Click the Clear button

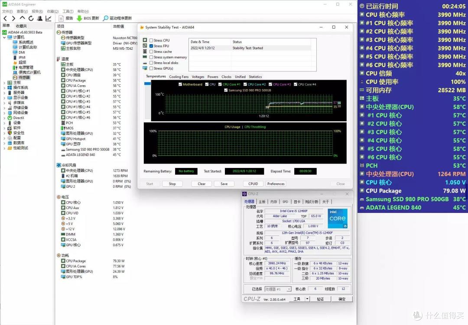tap(201, 184)
